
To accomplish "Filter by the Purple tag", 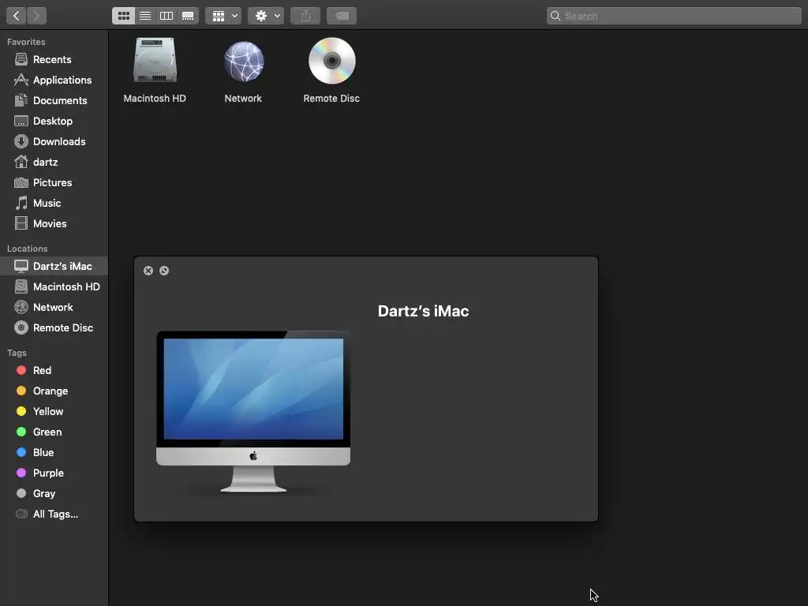I will (x=54, y=473).
